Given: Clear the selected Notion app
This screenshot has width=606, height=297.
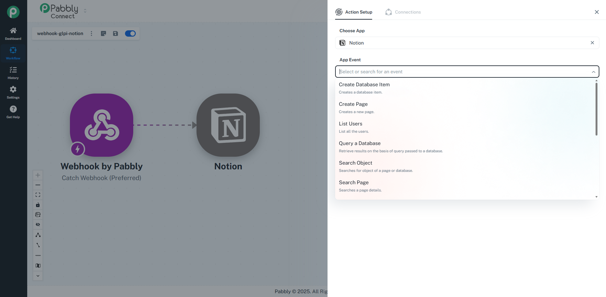Looking at the screenshot, I should click(x=592, y=43).
